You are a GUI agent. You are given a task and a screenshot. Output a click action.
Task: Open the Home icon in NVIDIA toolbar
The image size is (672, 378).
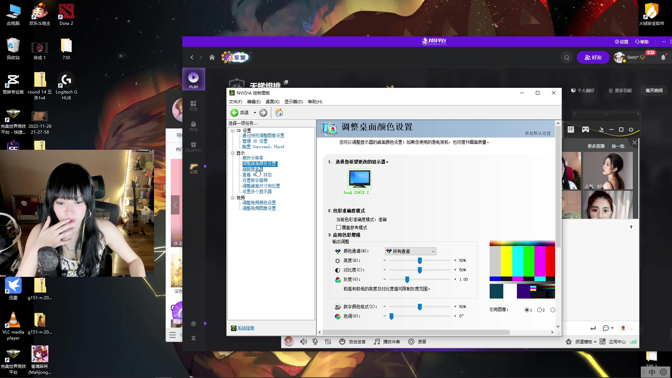[x=279, y=113]
